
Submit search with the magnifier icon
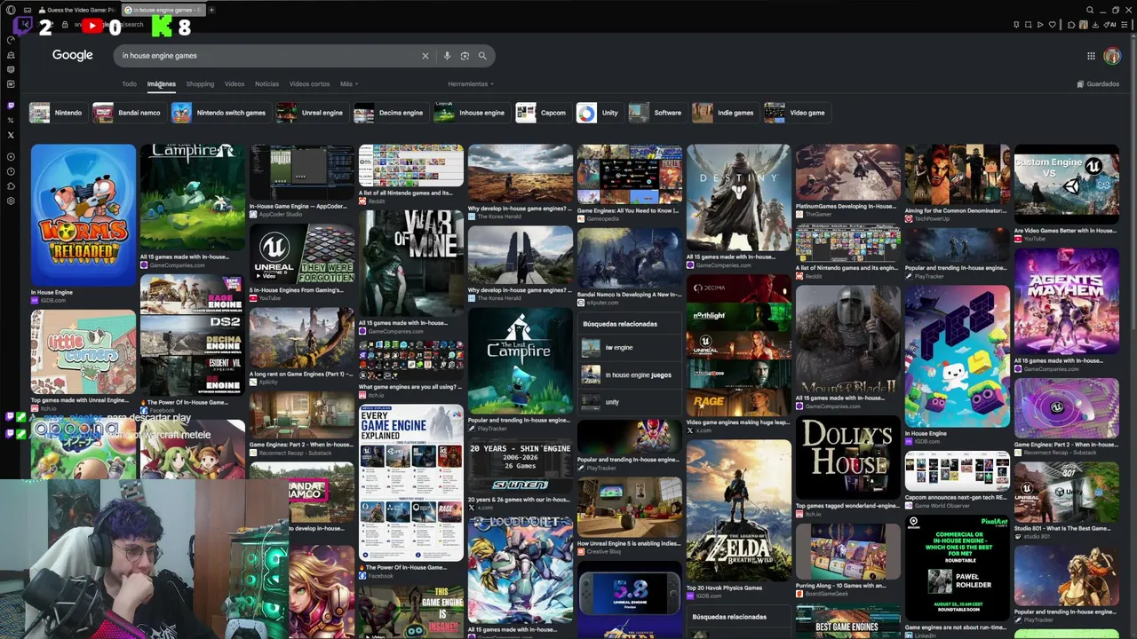(x=482, y=56)
